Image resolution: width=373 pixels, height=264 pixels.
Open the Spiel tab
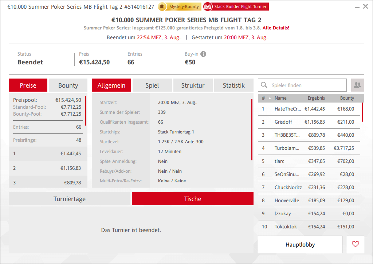click(152, 85)
